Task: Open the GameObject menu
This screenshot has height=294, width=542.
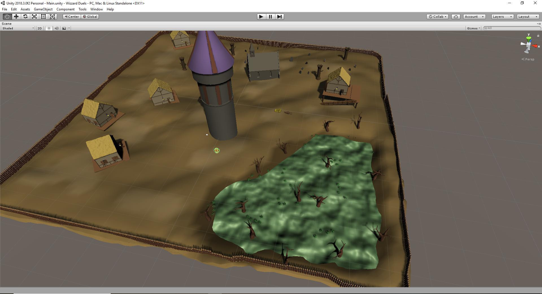Action: (43, 9)
